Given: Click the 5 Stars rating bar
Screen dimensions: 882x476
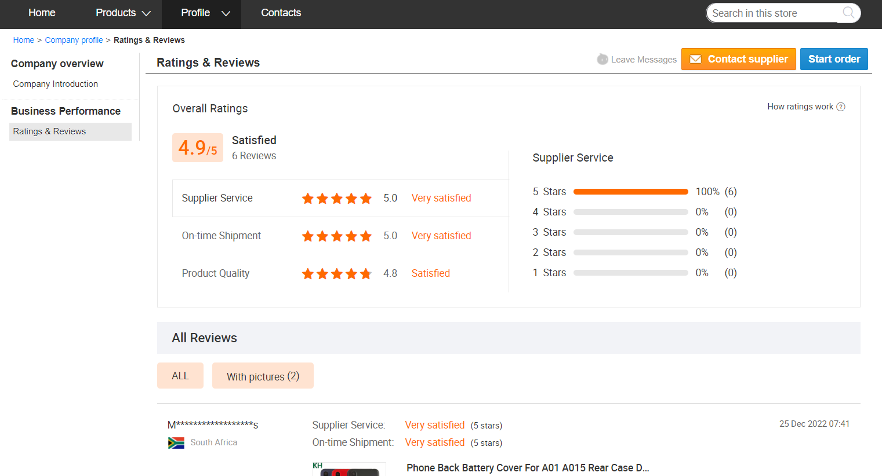Looking at the screenshot, I should pos(630,192).
